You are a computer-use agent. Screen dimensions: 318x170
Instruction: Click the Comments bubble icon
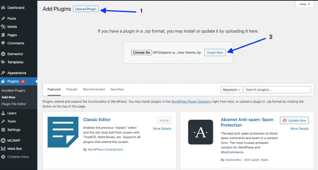click(3, 43)
